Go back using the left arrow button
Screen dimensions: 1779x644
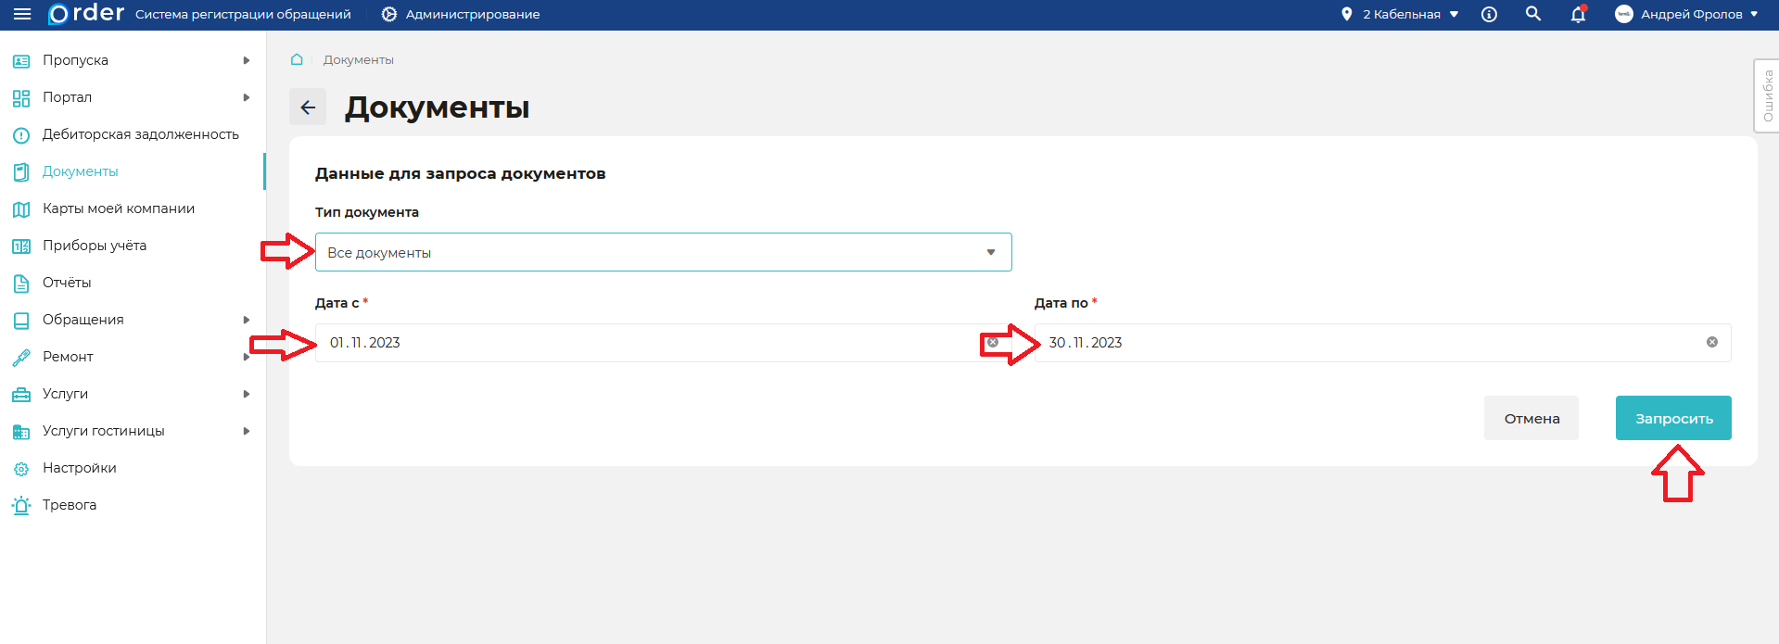click(x=308, y=107)
